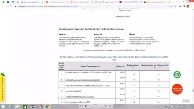Click the scrollbar up arrow

(193, 10)
